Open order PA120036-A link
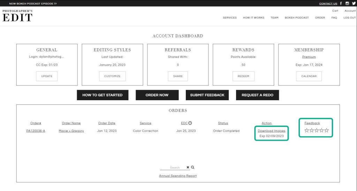This screenshot has height=191, width=357. (x=36, y=131)
